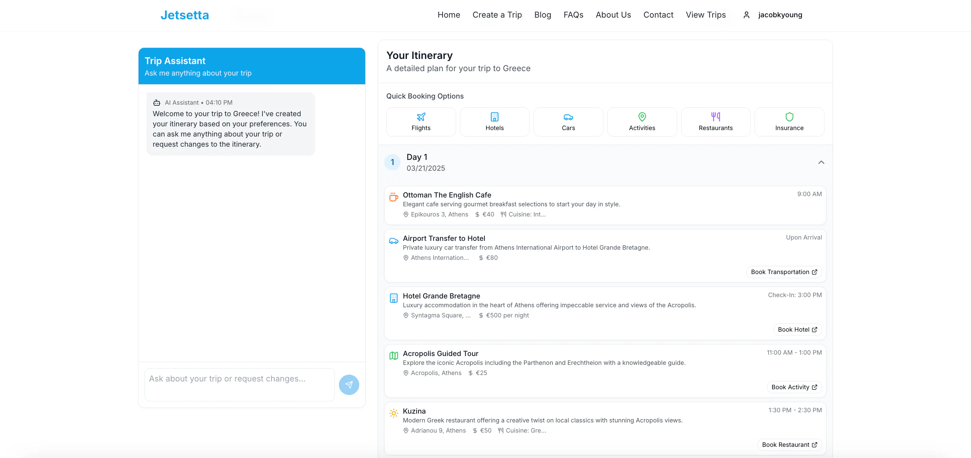The image size is (971, 458).
Task: Click the Cars quick booking icon
Action: [x=568, y=117]
